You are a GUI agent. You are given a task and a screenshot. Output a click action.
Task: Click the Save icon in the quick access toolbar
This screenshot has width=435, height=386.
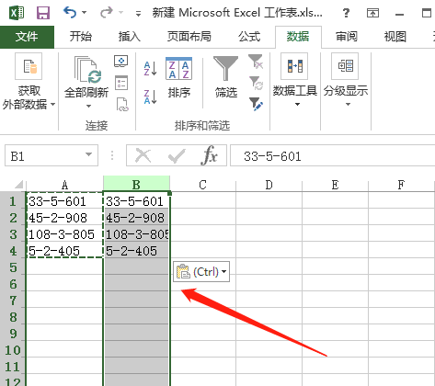pos(43,13)
